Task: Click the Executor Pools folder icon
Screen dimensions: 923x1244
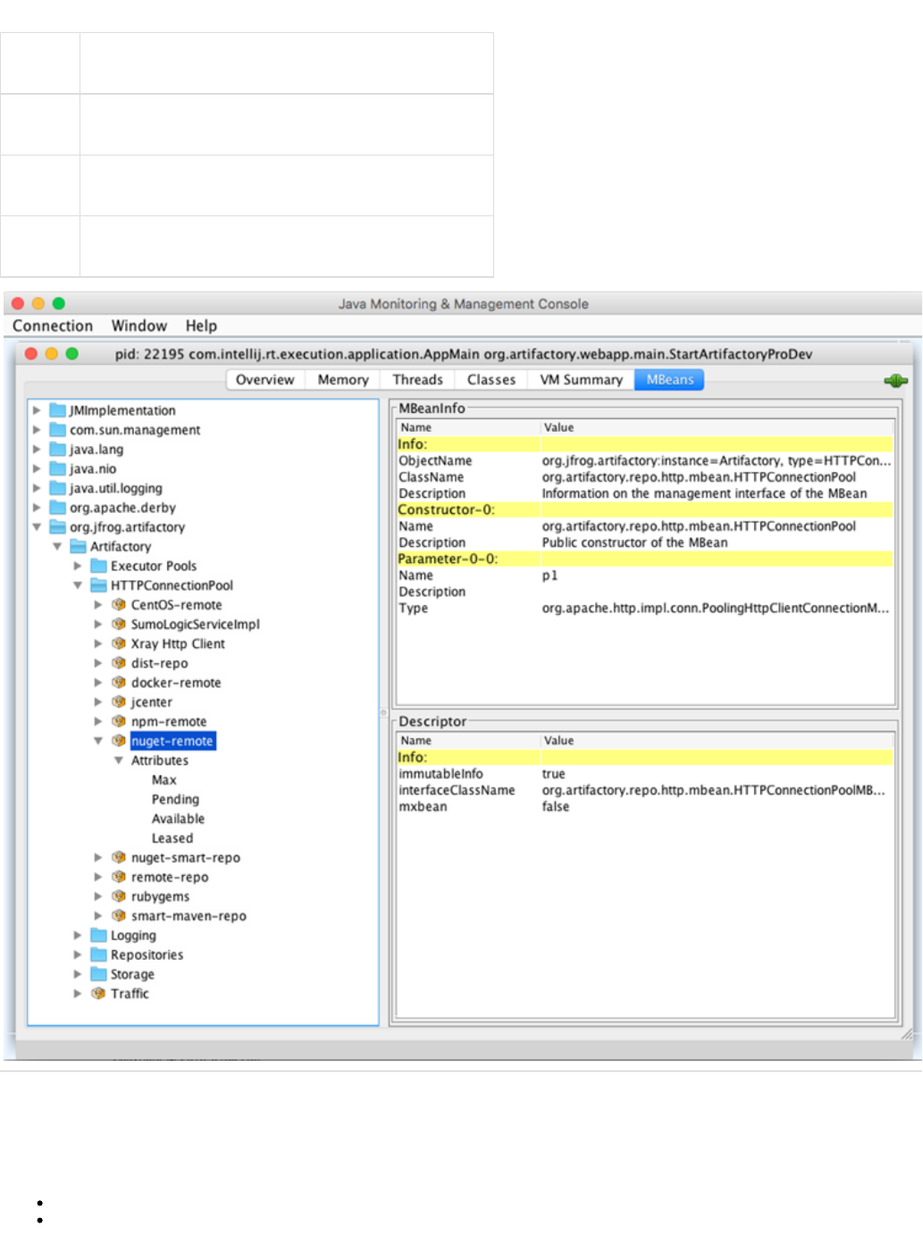Action: tap(99, 566)
